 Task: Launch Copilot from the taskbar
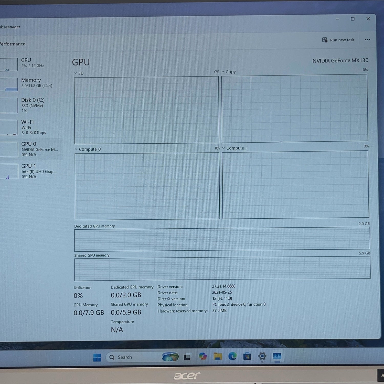coord(202,356)
